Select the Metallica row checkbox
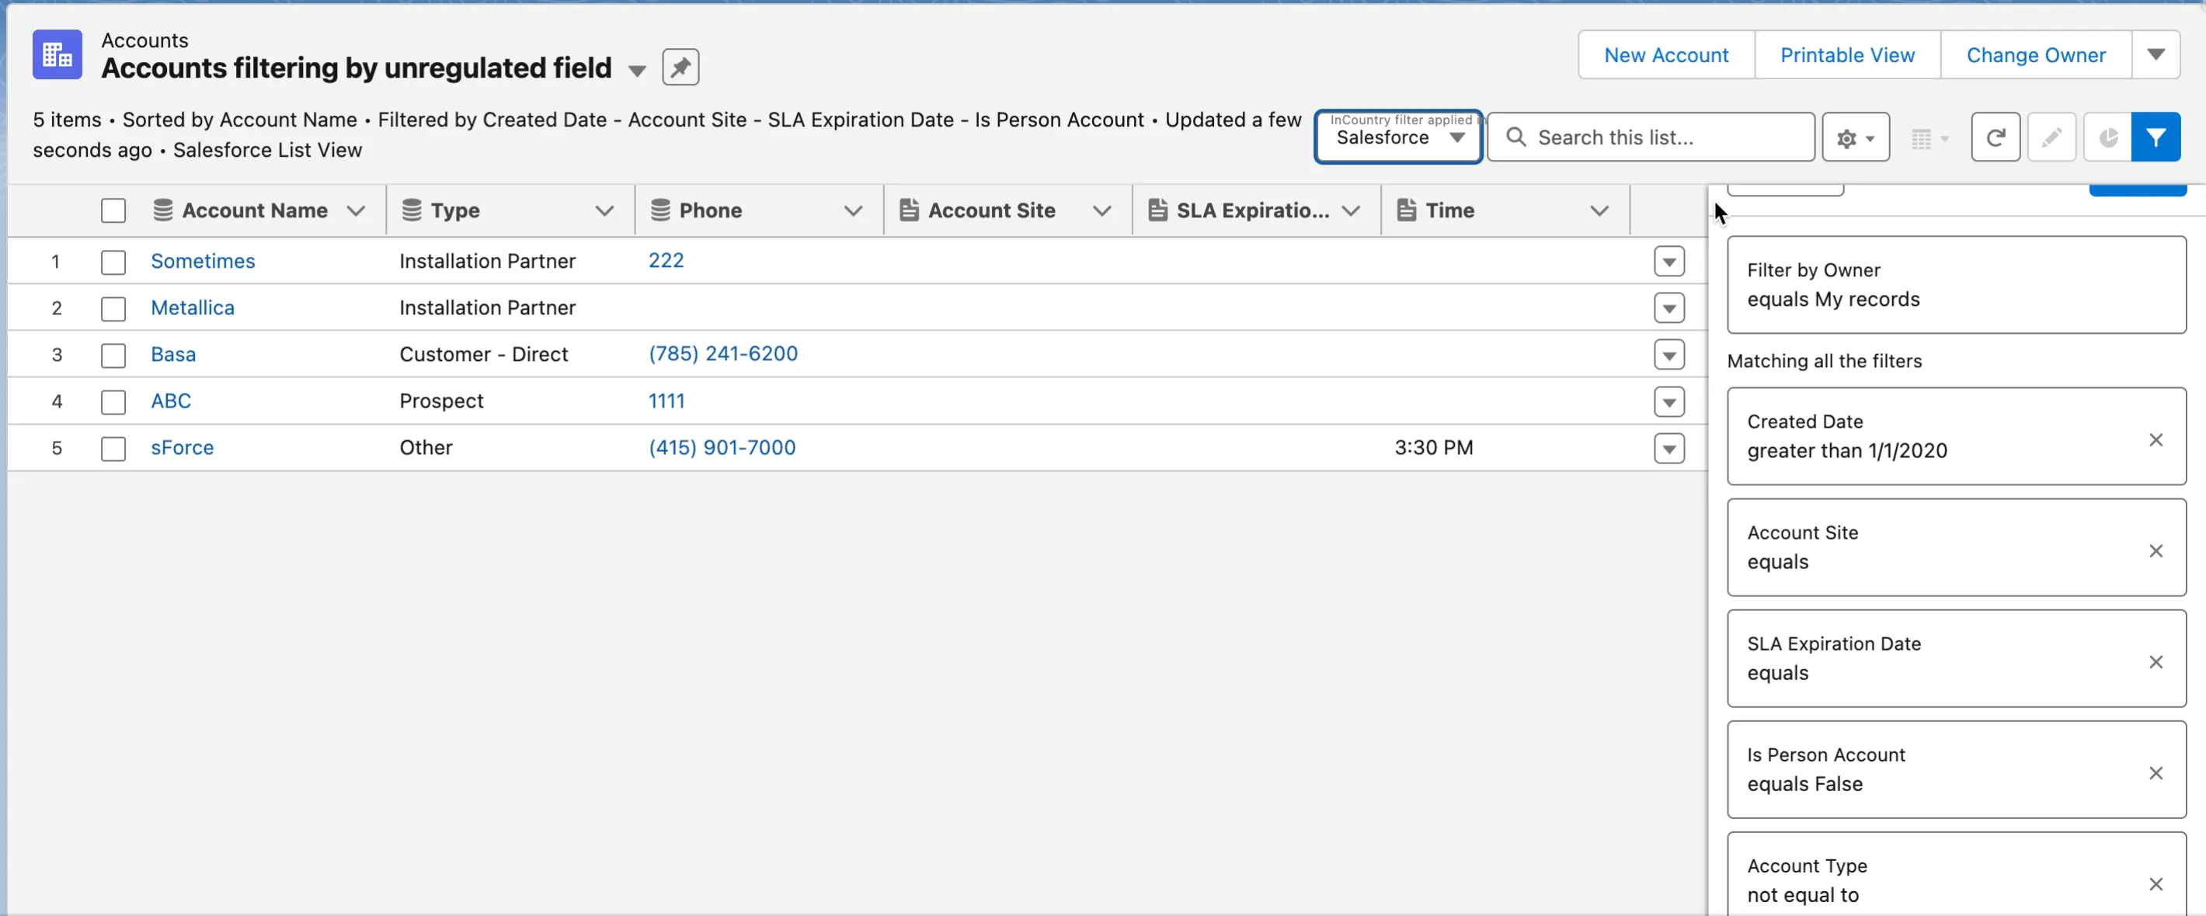 pos(113,308)
